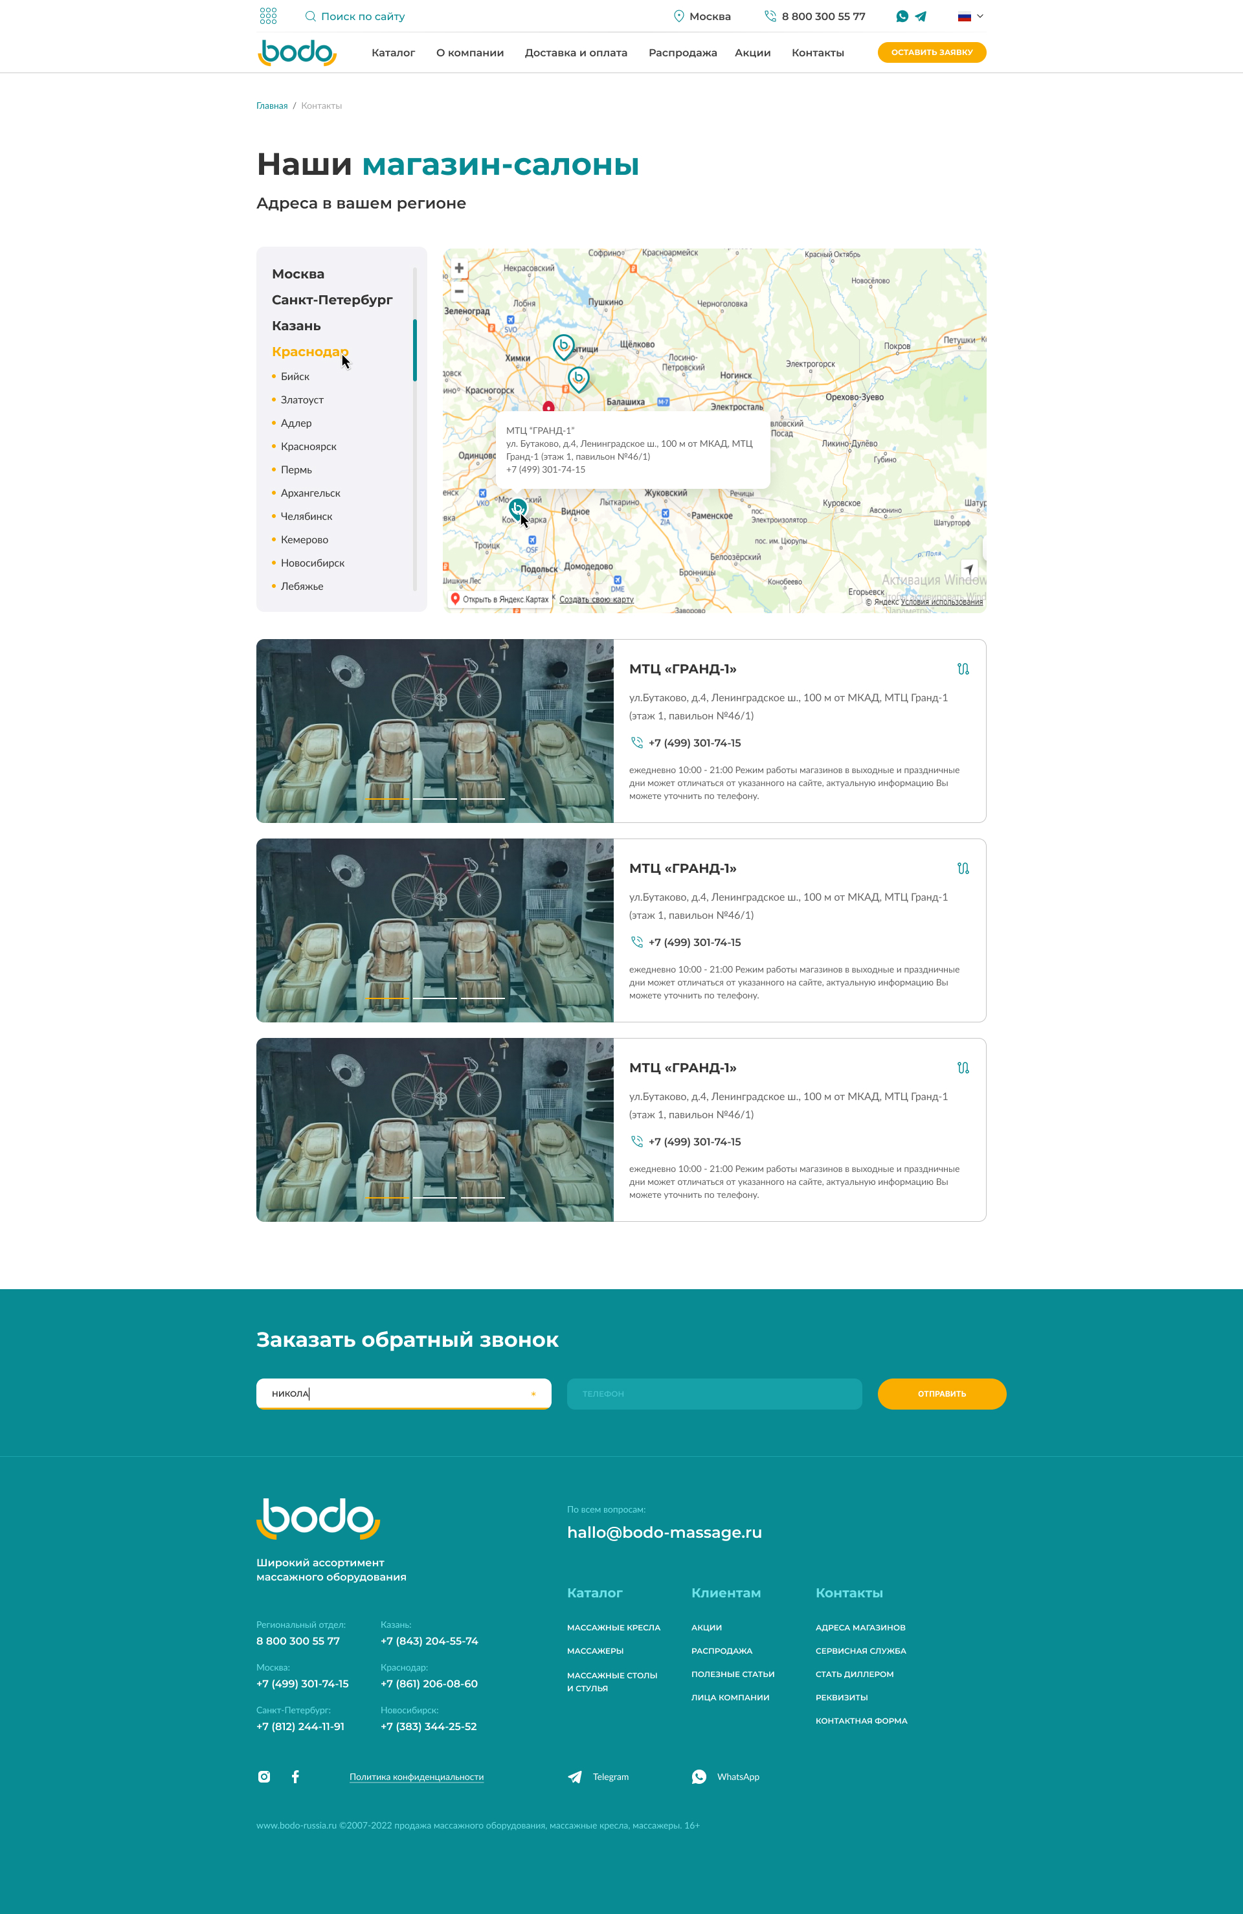Click hallo@bodo-massage.ru email link
The height and width of the screenshot is (1914, 1243).
coord(664,1533)
